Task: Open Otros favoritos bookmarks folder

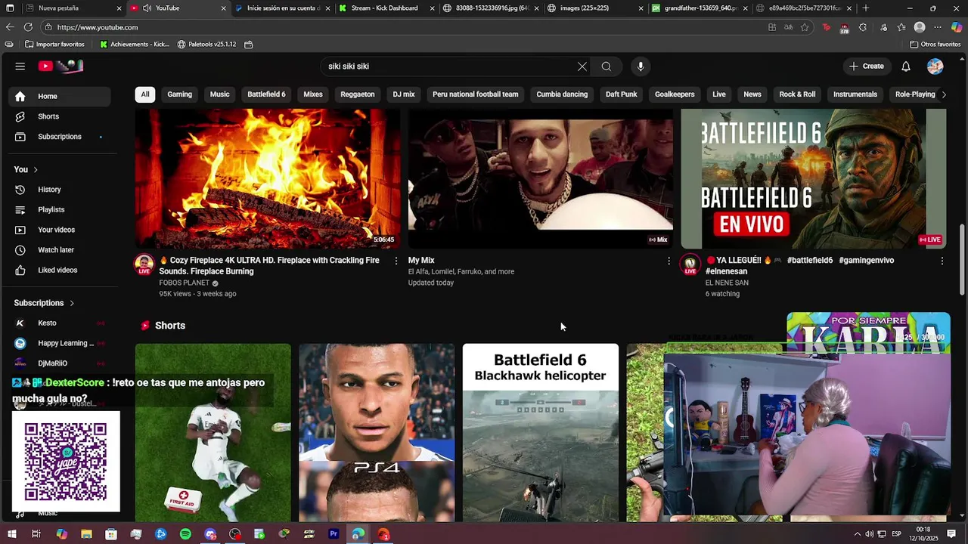Action: 935,45
